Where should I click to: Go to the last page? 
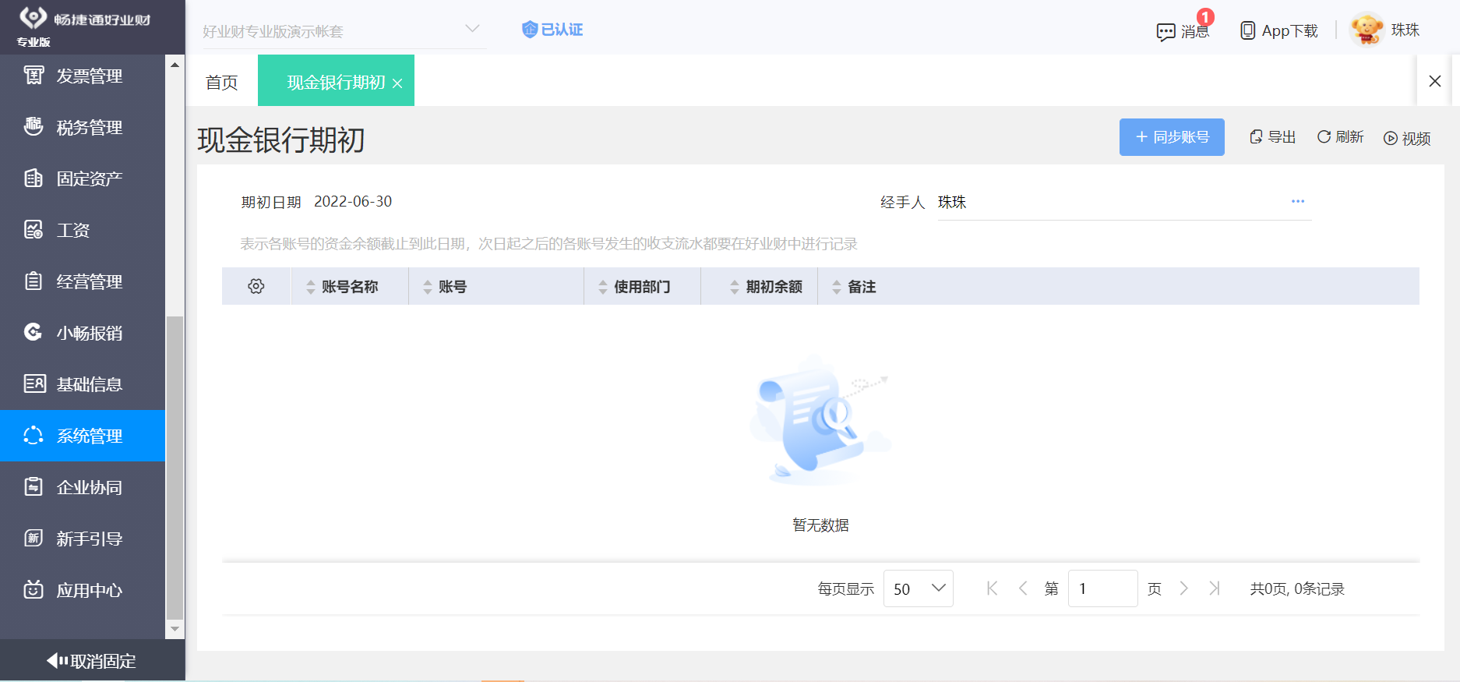[1215, 588]
